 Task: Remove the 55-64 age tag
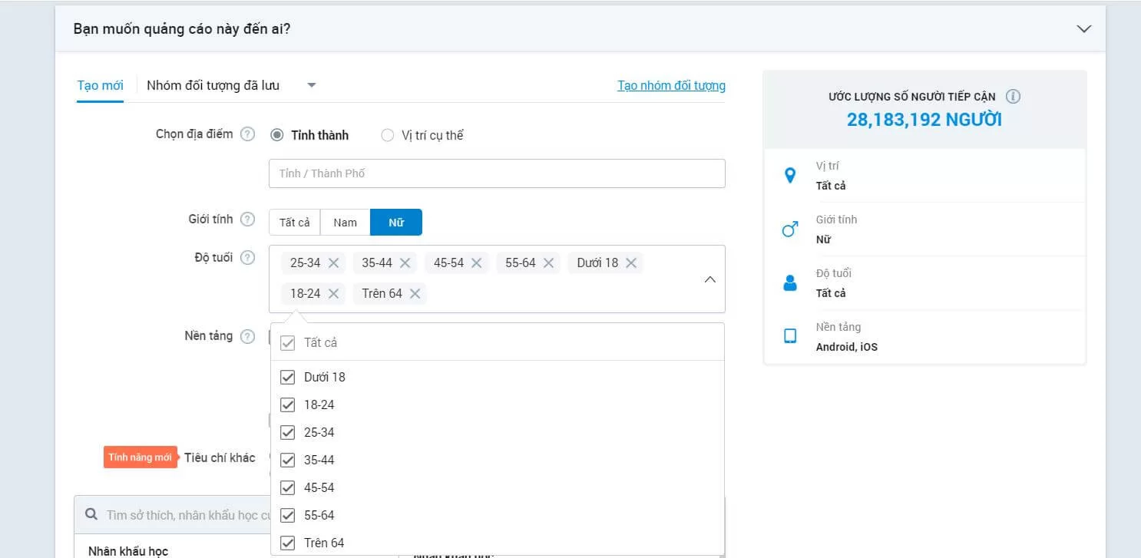(548, 263)
